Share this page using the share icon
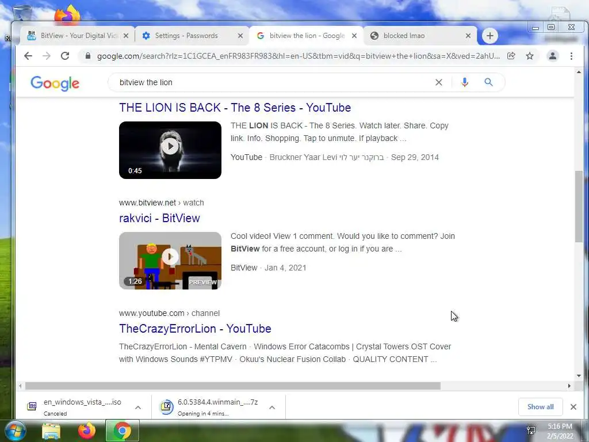This screenshot has height=442, width=589. pyautogui.click(x=511, y=56)
